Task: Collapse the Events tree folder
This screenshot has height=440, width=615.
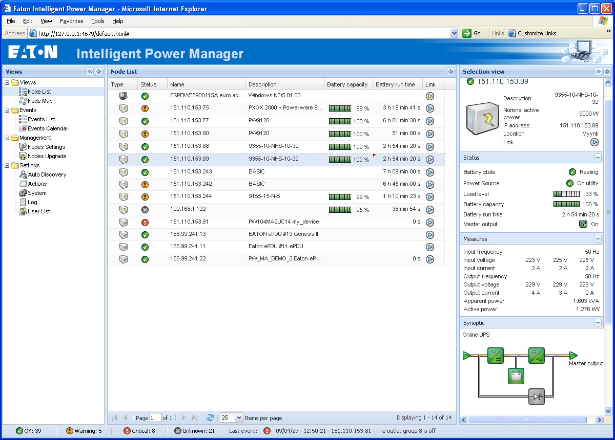Action: point(7,110)
